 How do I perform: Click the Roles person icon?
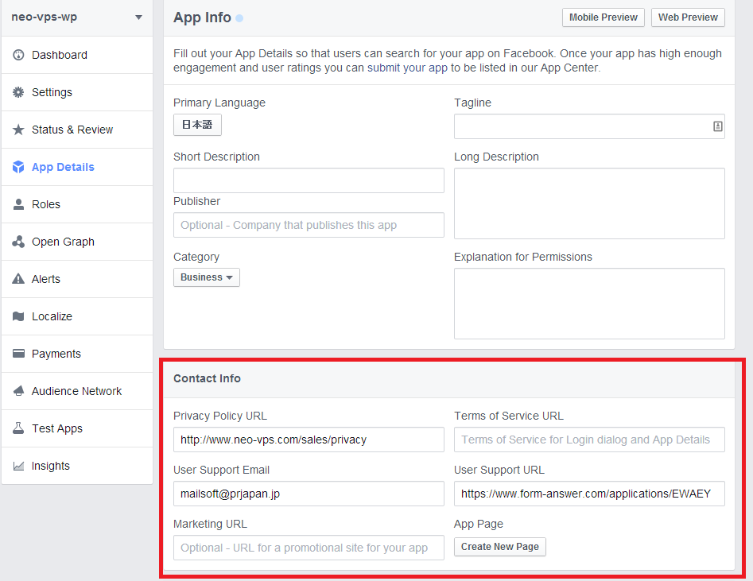18,204
